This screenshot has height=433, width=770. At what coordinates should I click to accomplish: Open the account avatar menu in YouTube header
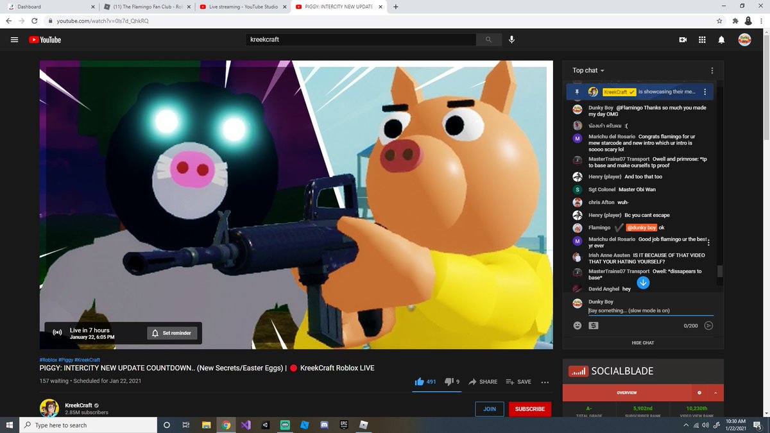click(x=744, y=40)
